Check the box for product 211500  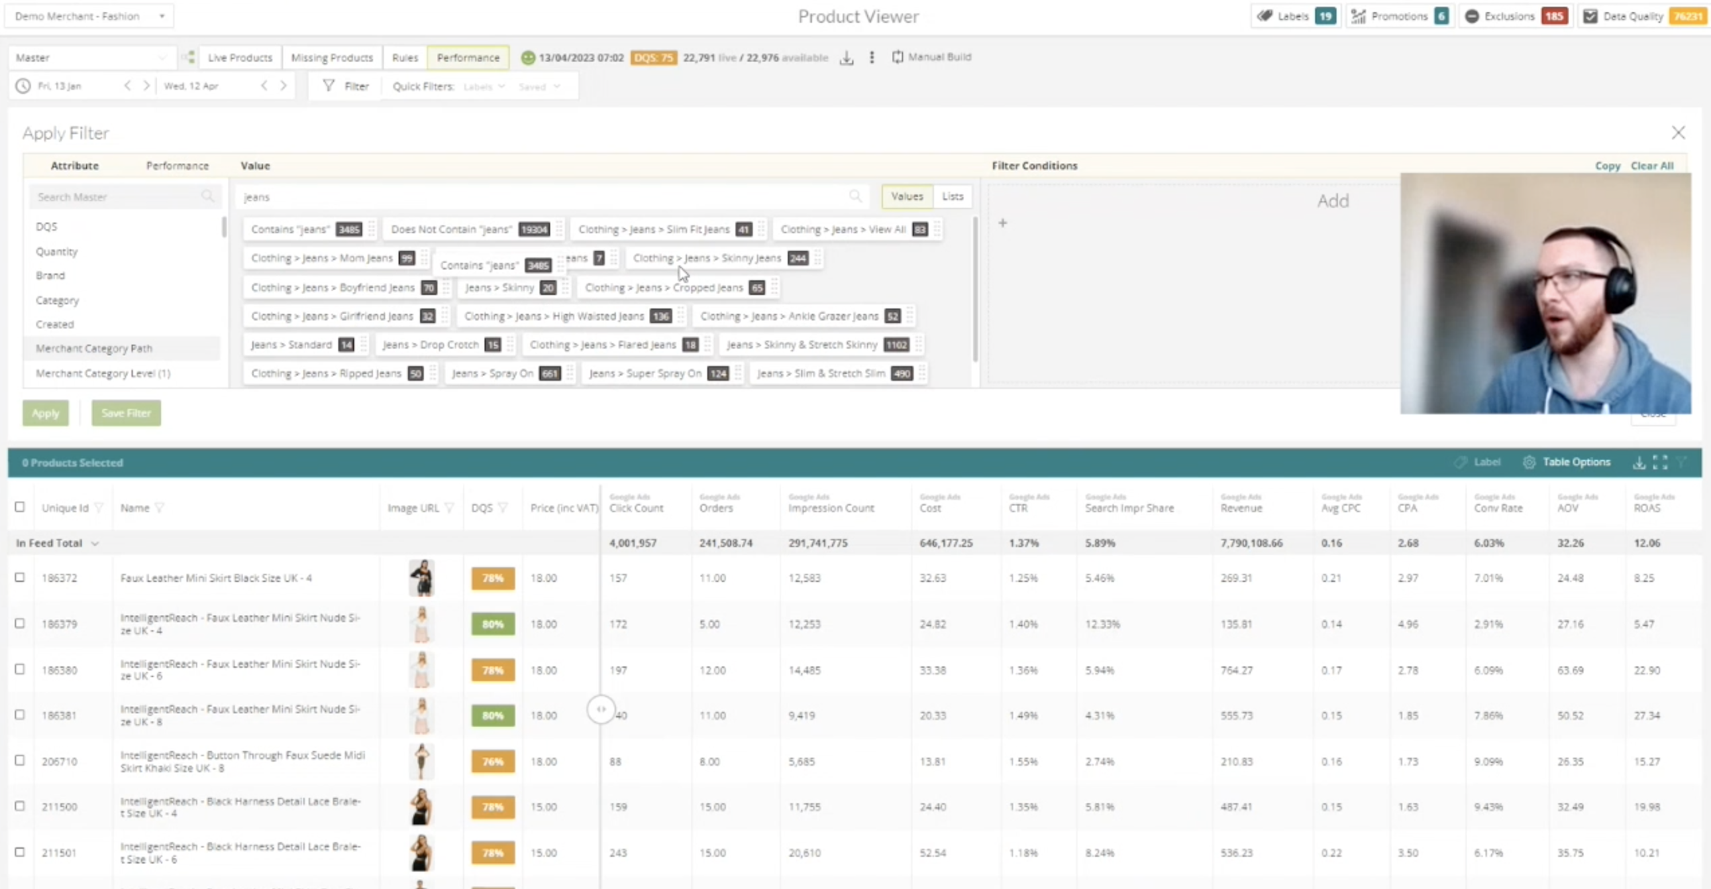click(x=19, y=806)
